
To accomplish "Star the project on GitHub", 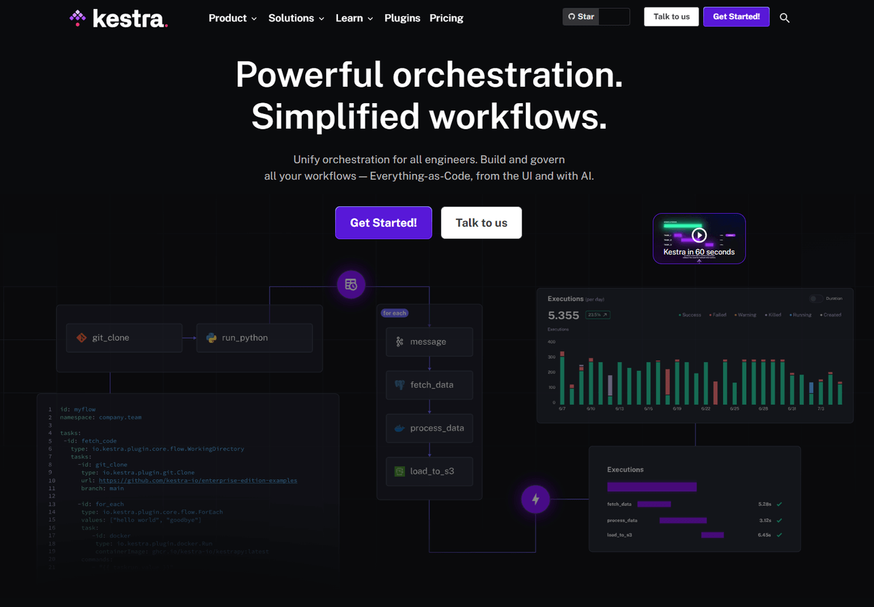I will click(x=581, y=16).
